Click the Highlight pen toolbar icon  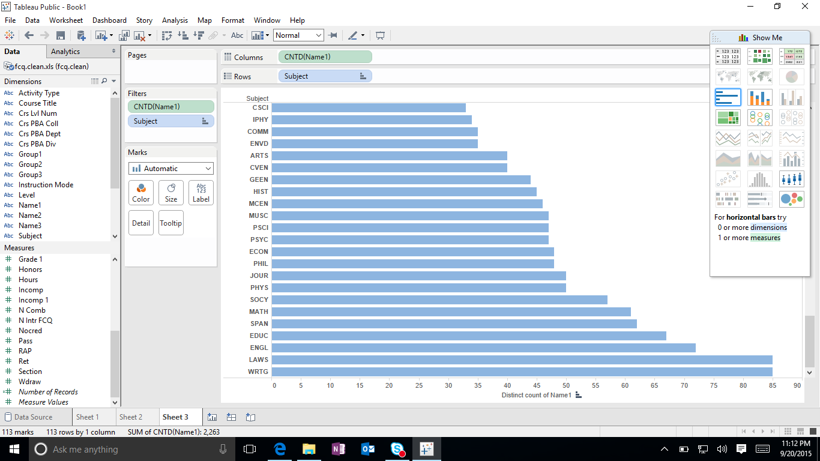[353, 35]
